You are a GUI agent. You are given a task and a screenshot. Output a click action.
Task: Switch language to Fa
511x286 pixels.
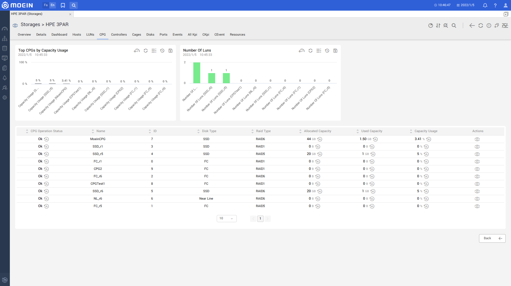pyautogui.click(x=46, y=5)
